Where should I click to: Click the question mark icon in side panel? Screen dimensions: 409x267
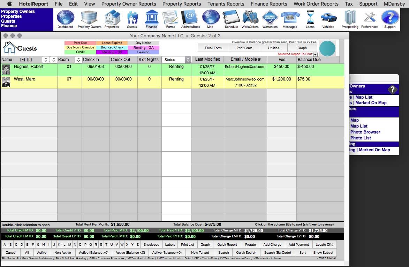[392, 90]
